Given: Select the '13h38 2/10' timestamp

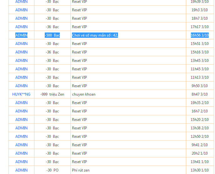Looking at the screenshot, I should (200, 128).
